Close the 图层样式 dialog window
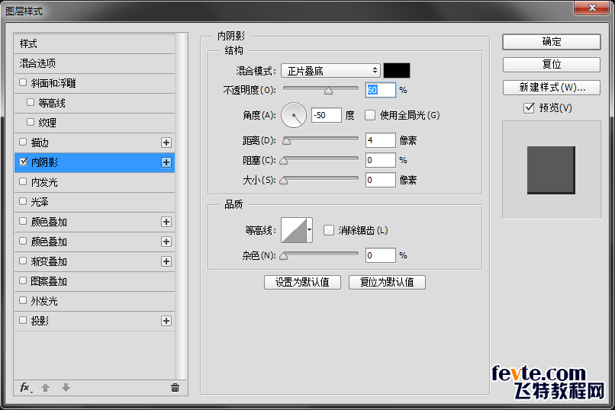 click(x=592, y=8)
